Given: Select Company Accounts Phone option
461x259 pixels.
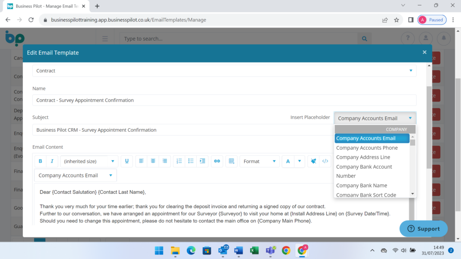Looking at the screenshot, I should tap(372, 147).
